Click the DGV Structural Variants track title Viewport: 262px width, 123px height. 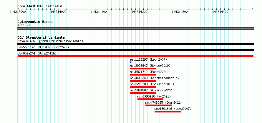41,37
